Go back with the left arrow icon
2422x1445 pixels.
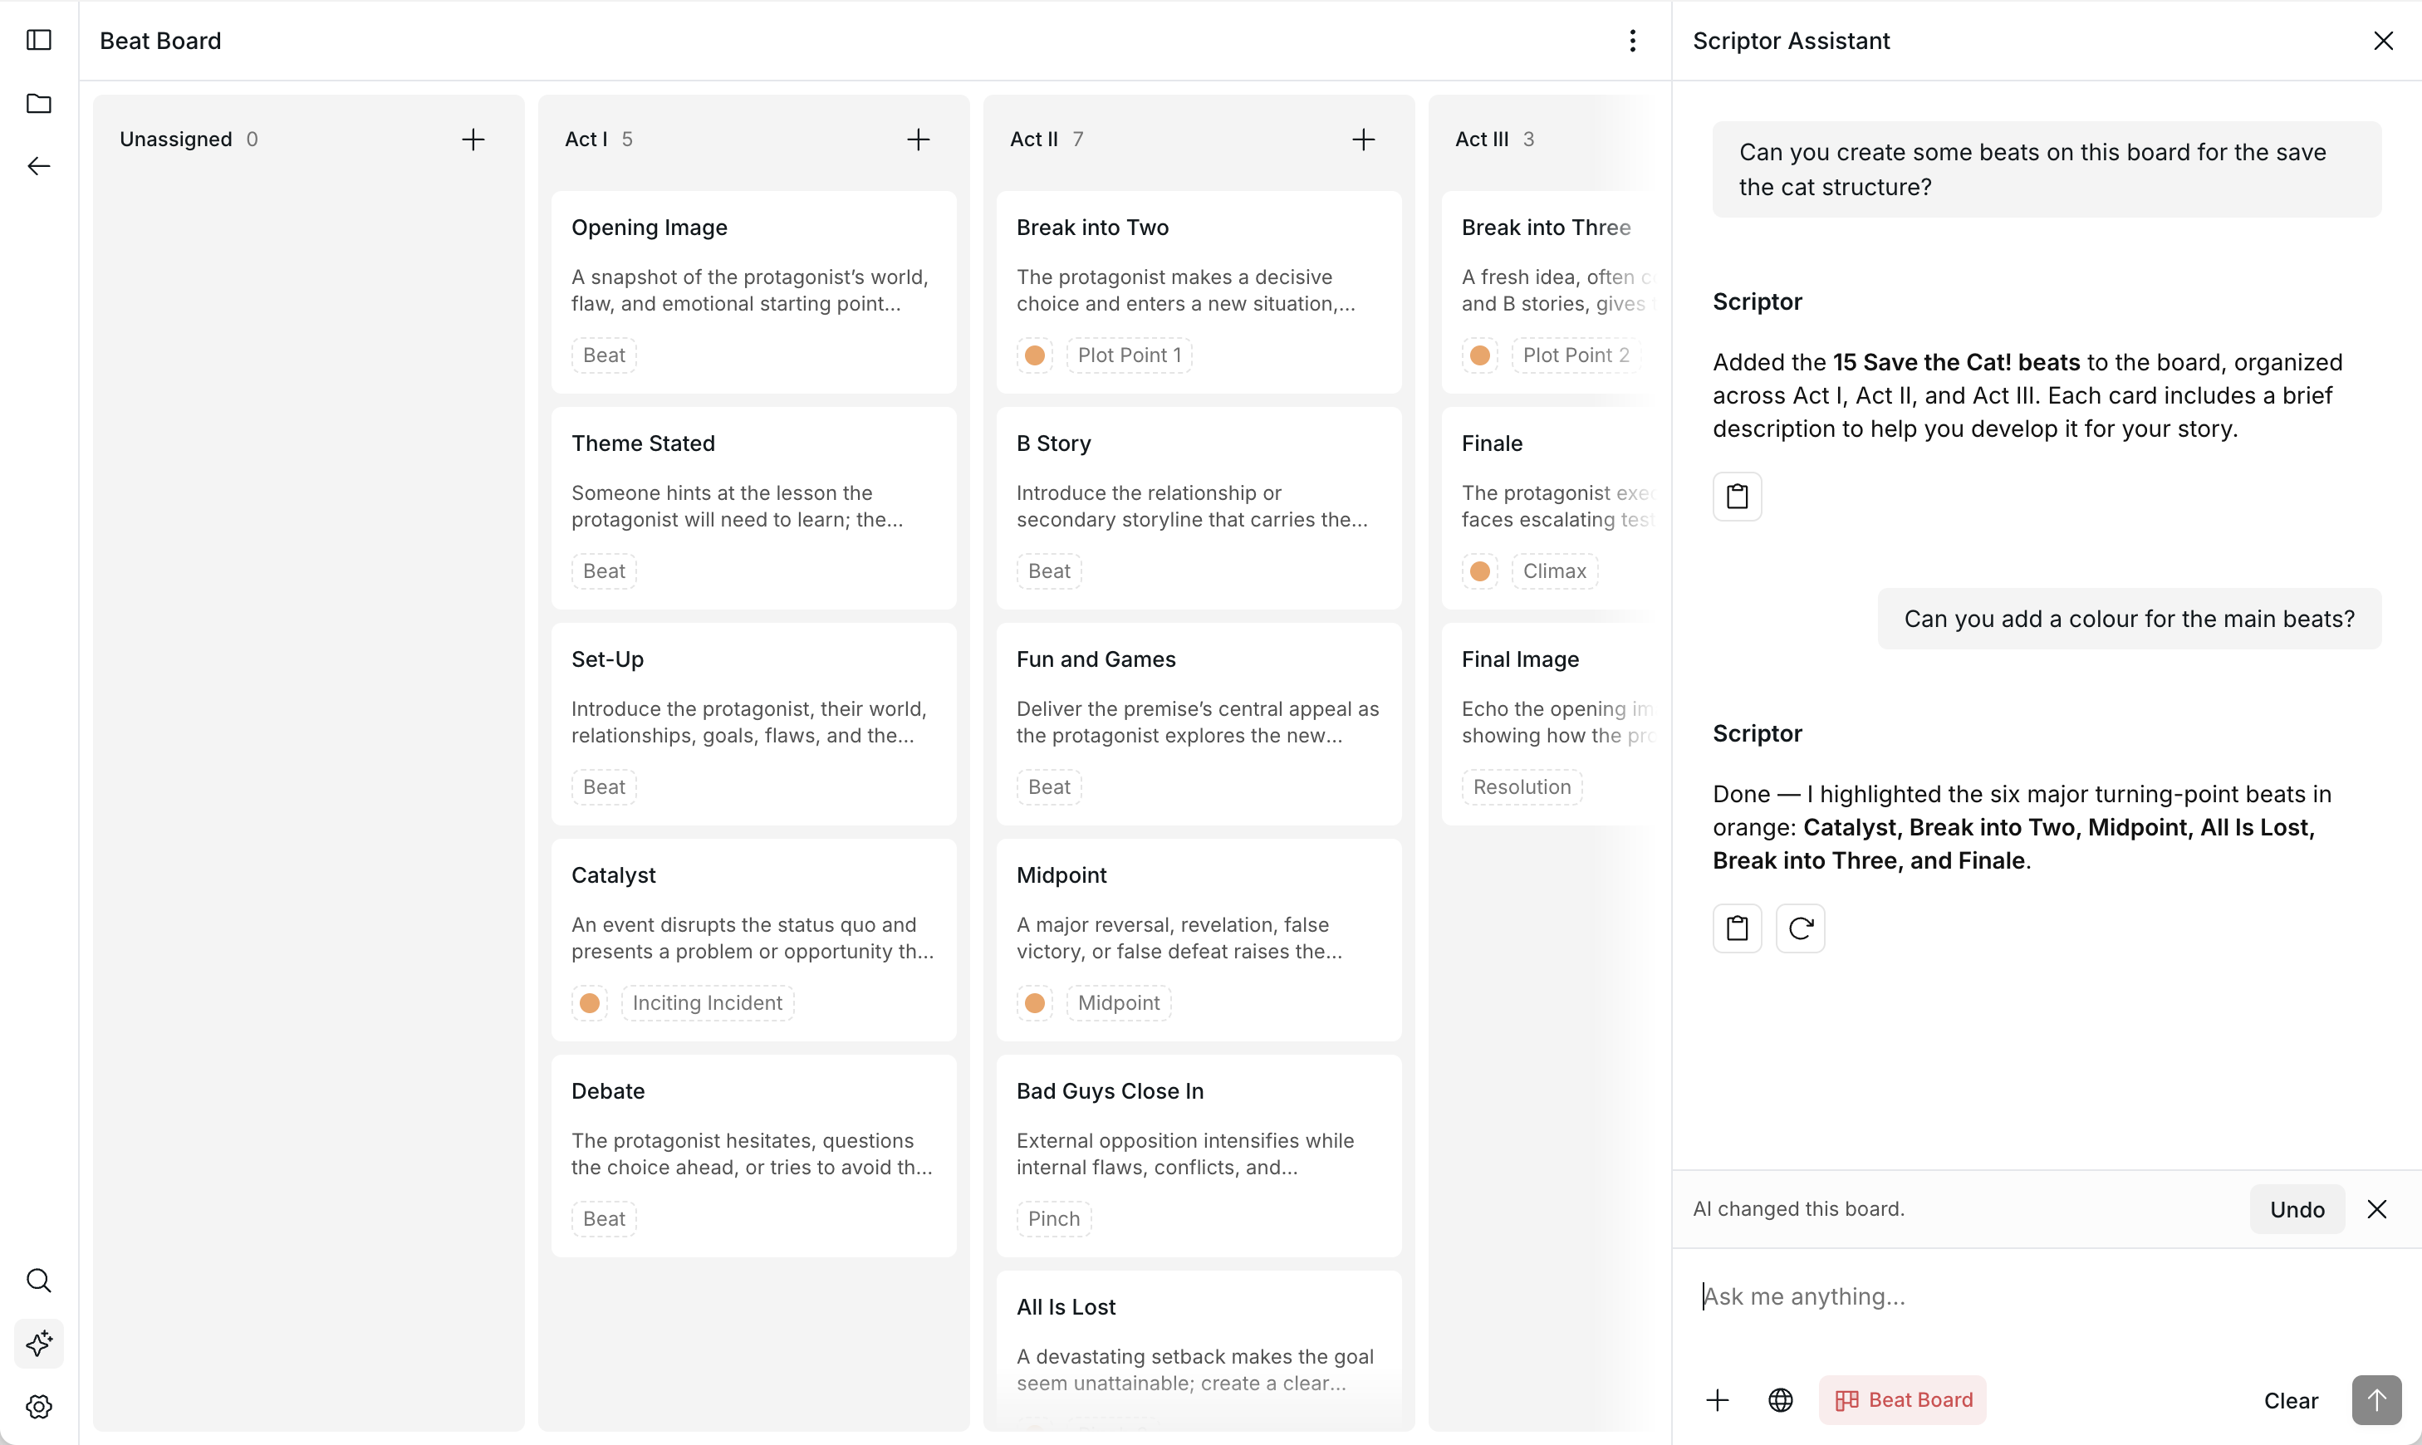point(39,166)
